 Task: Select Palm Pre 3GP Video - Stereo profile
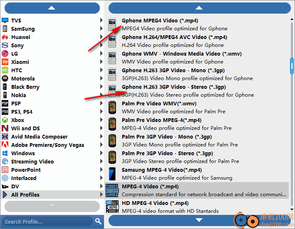pos(197,157)
